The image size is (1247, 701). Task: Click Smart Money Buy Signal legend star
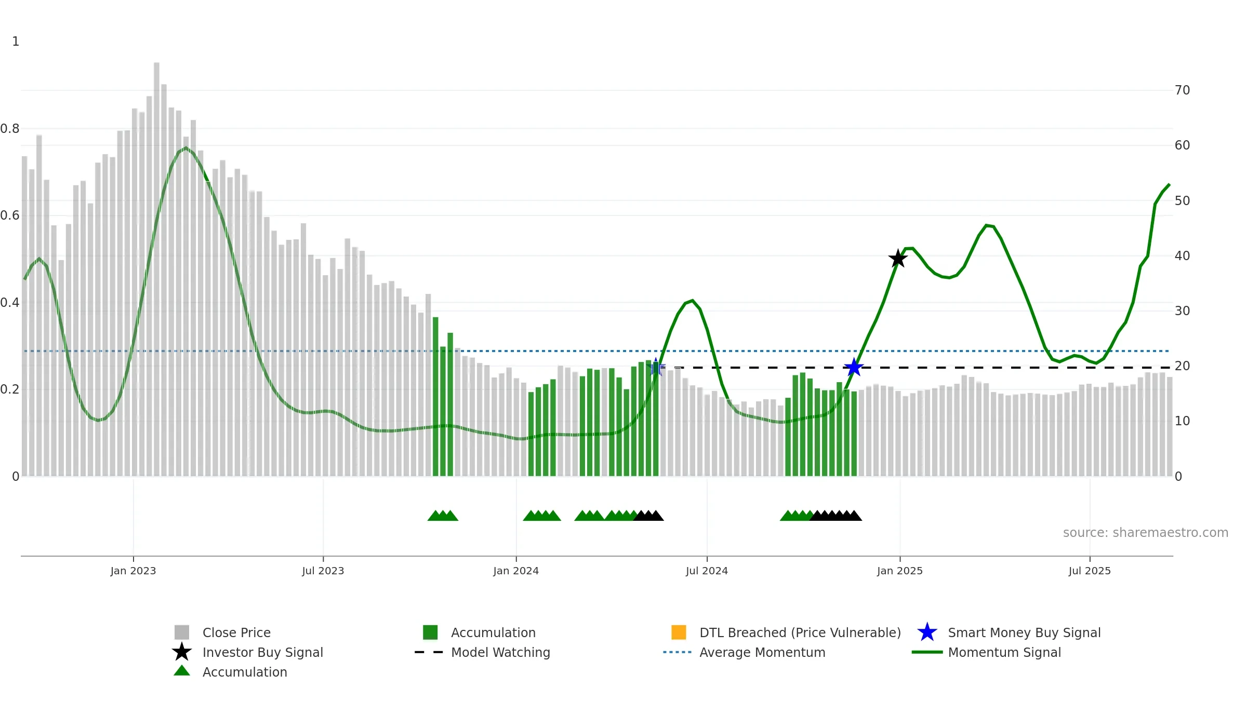click(927, 632)
